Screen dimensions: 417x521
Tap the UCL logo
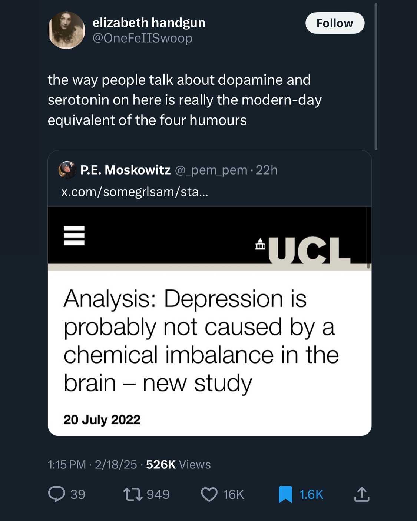tap(303, 249)
